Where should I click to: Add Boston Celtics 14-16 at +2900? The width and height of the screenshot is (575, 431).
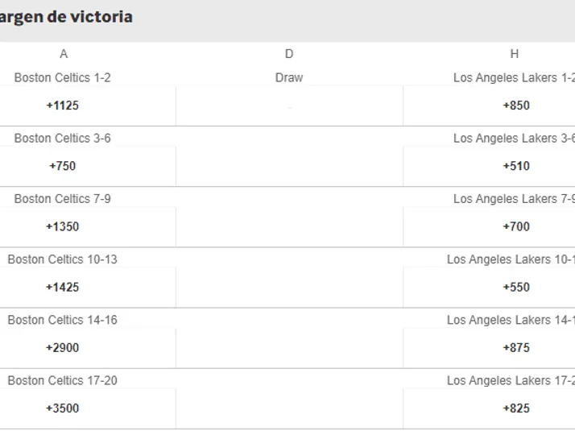[x=63, y=348]
